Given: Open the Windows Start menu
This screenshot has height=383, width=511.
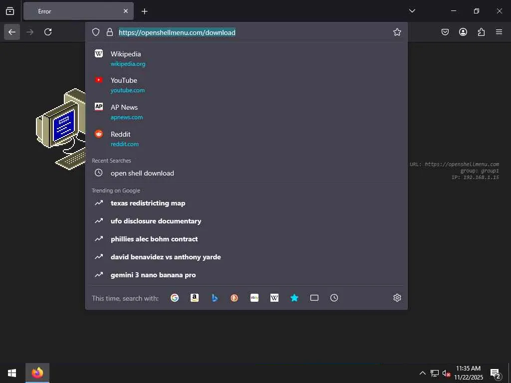Looking at the screenshot, I should tap(12, 373).
